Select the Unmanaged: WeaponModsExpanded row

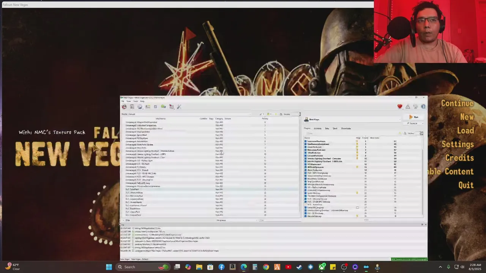[211, 122]
